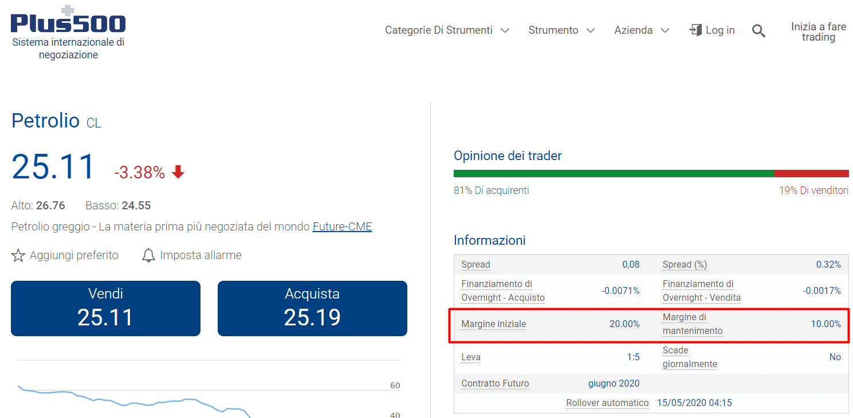This screenshot has width=853, height=418.
Task: Click Aggiungi preferito label
Action: coord(74,256)
